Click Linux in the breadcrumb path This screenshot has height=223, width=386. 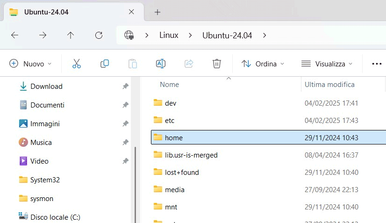coord(169,35)
